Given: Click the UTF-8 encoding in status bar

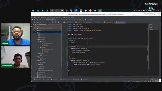Looking at the screenshot, I should point(132,81).
